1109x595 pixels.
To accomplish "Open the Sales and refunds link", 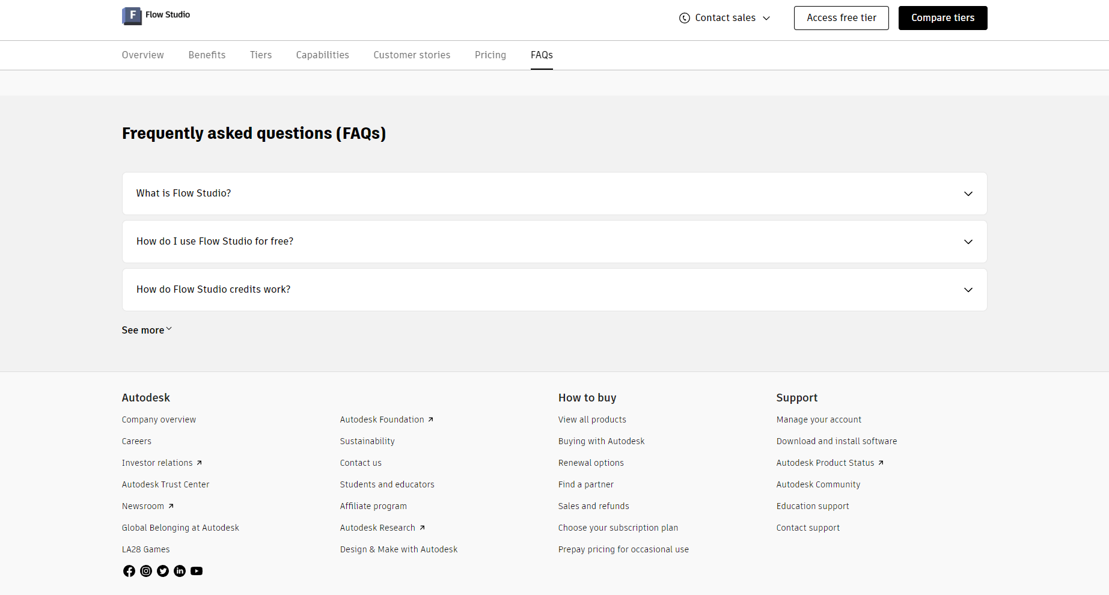I will (594, 506).
